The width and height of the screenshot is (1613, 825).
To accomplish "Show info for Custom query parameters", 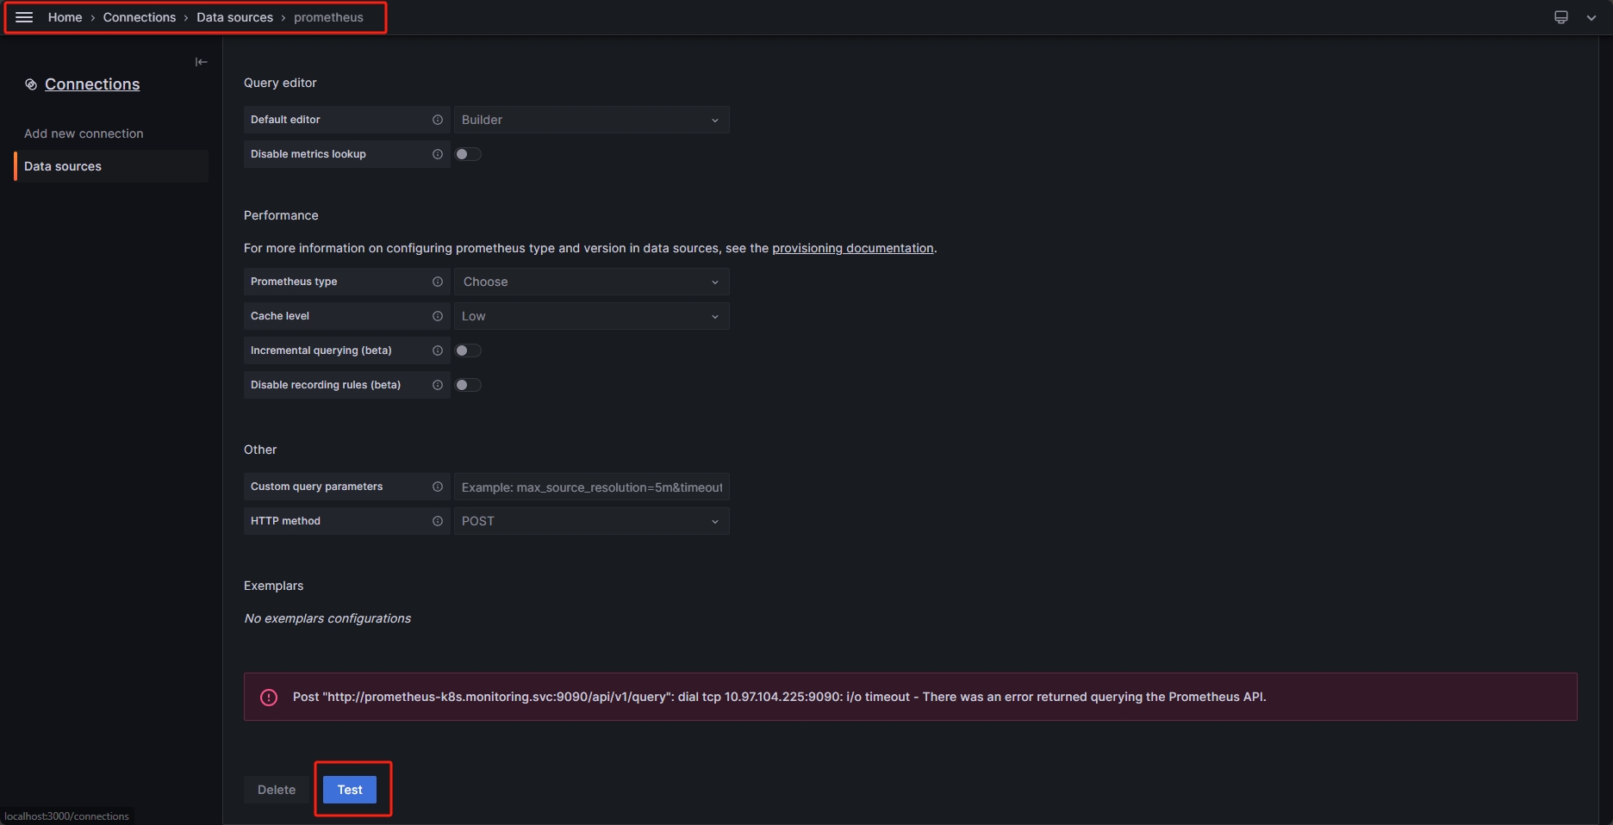I will pyautogui.click(x=438, y=487).
